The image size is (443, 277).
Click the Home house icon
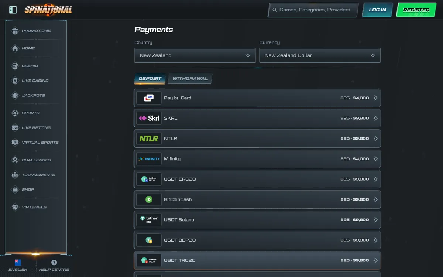click(x=15, y=48)
